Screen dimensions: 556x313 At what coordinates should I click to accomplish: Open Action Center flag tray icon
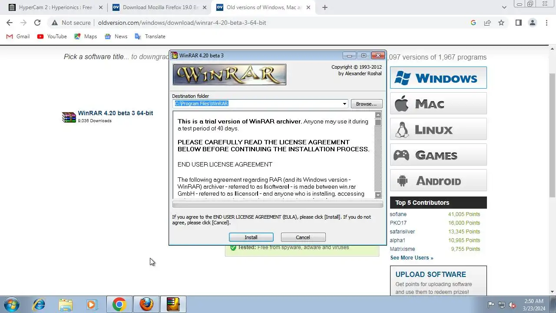[491, 305]
